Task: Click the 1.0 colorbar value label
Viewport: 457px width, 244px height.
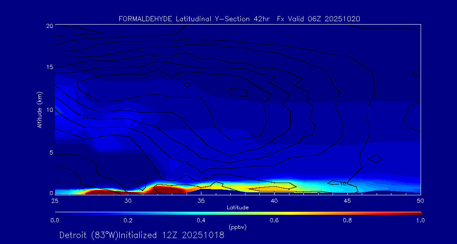Action: pos(420,220)
